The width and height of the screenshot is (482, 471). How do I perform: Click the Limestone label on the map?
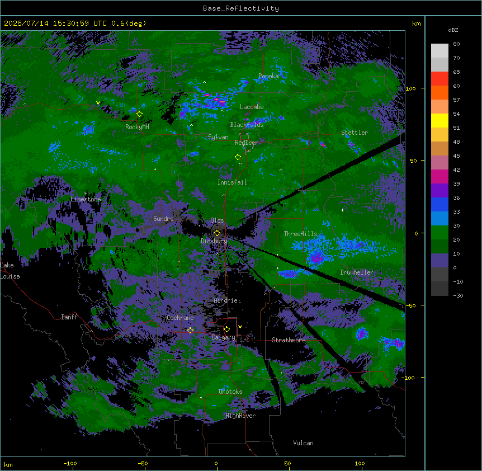click(86, 199)
